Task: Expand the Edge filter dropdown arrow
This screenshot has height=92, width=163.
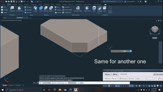Action: [x=104, y=12]
